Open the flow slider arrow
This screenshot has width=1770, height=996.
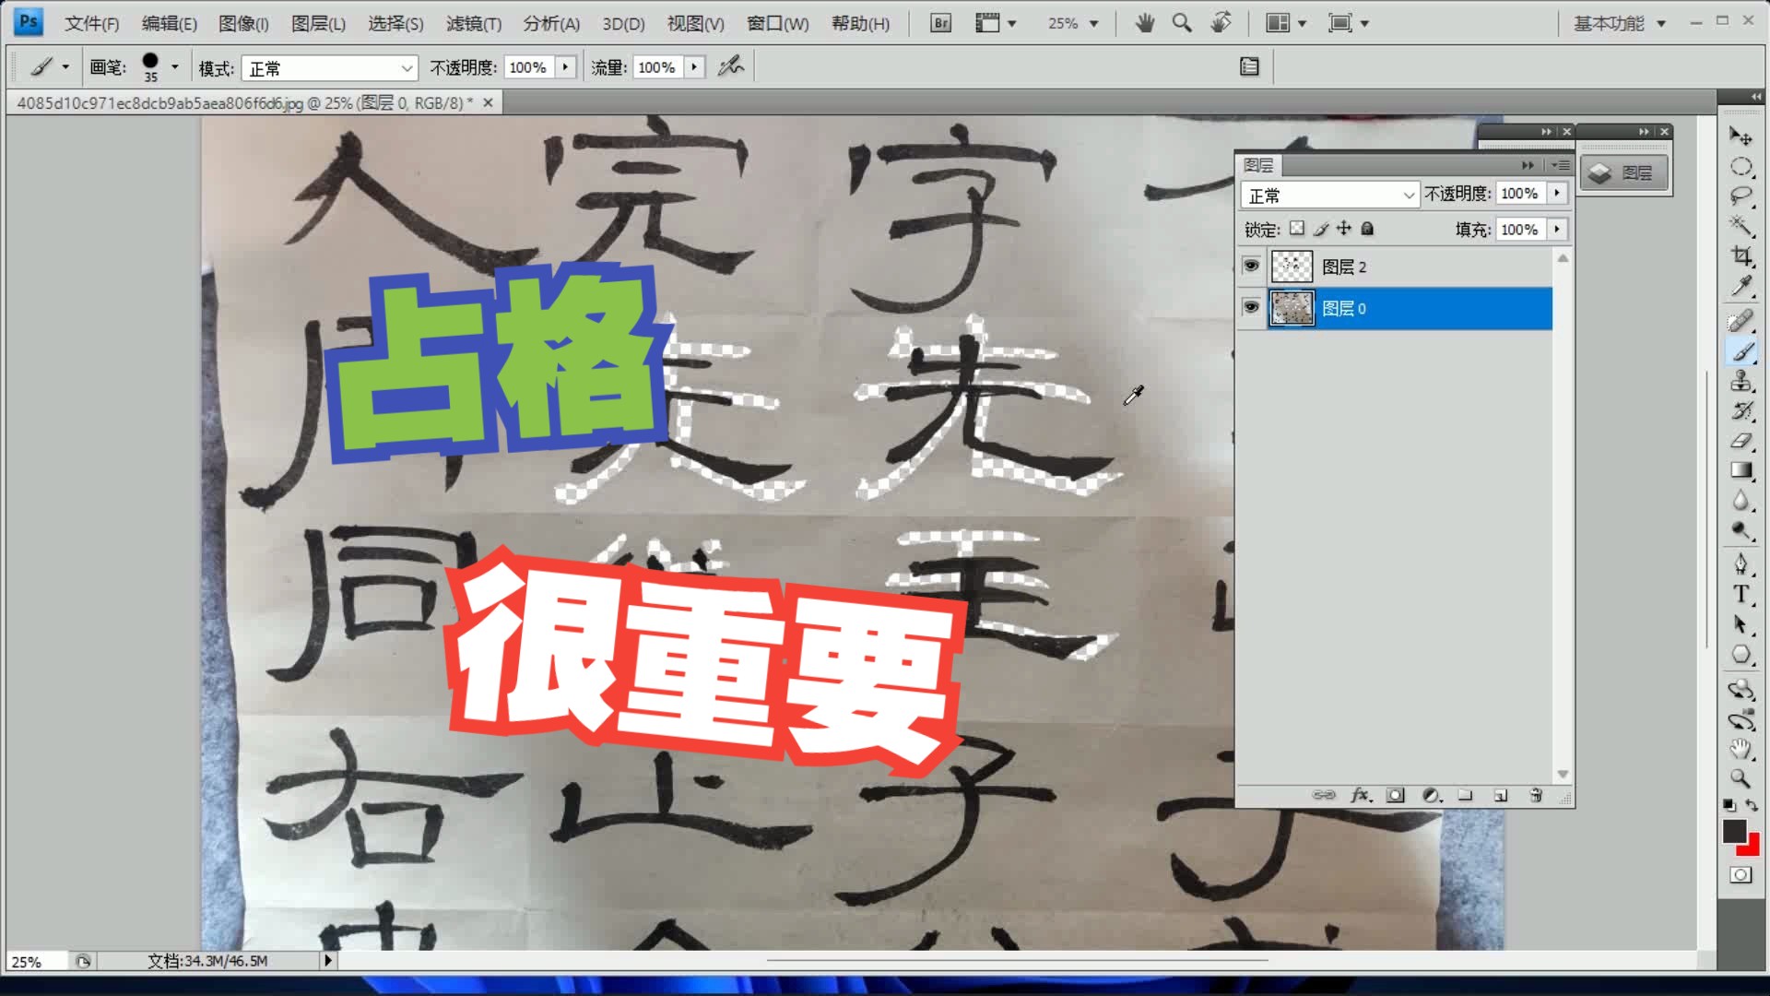pyautogui.click(x=694, y=66)
